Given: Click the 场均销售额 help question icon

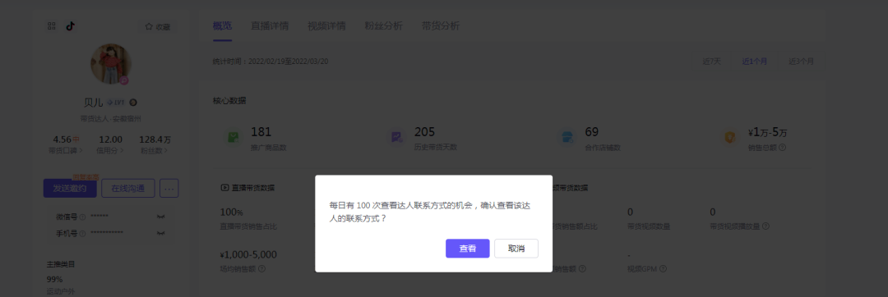Looking at the screenshot, I should coord(261,269).
